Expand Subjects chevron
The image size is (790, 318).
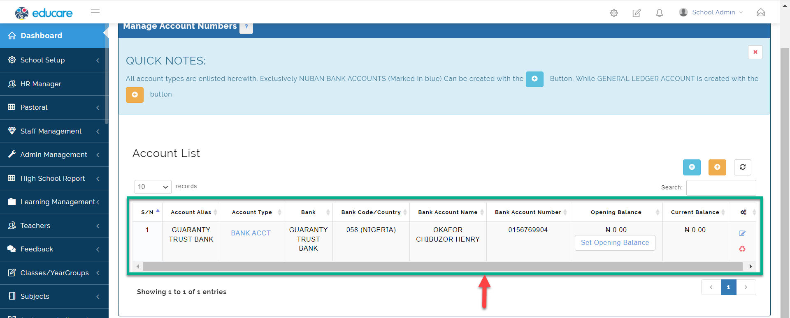point(98,296)
